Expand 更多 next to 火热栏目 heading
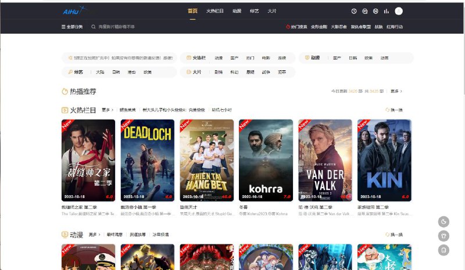 point(108,110)
